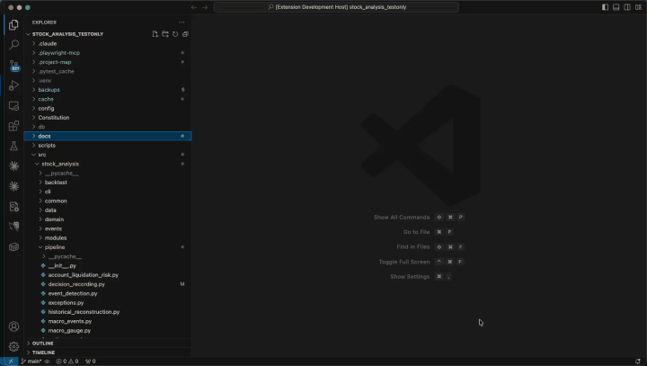Screen dimensions: 647x366
Task: Open the __init__.py file
Action: [107, 265]
